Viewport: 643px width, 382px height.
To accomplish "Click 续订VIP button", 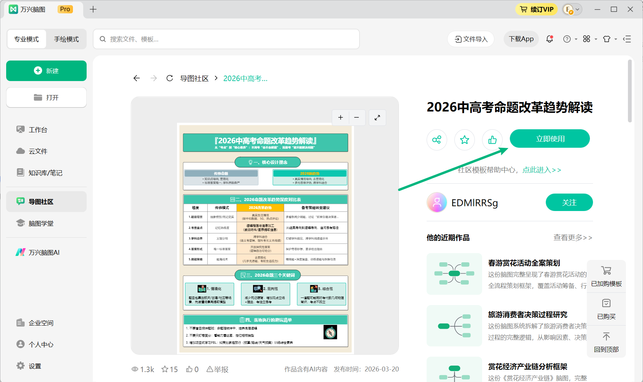I will point(537,9).
